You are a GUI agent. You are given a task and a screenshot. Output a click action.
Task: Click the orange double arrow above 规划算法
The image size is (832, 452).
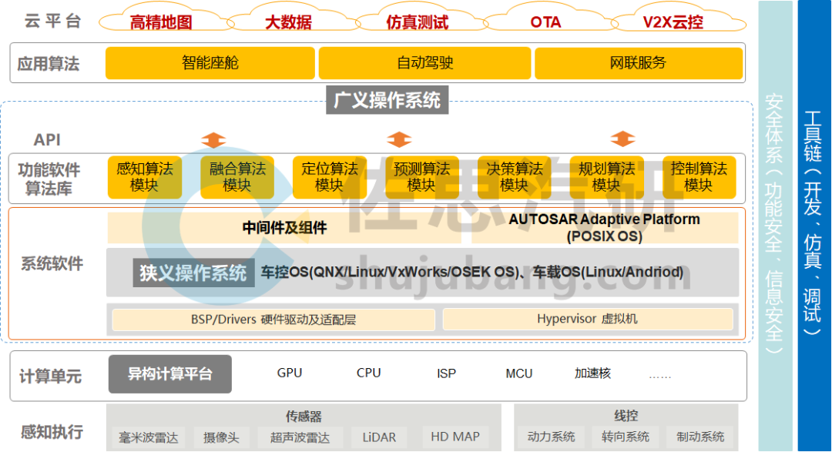[623, 139]
